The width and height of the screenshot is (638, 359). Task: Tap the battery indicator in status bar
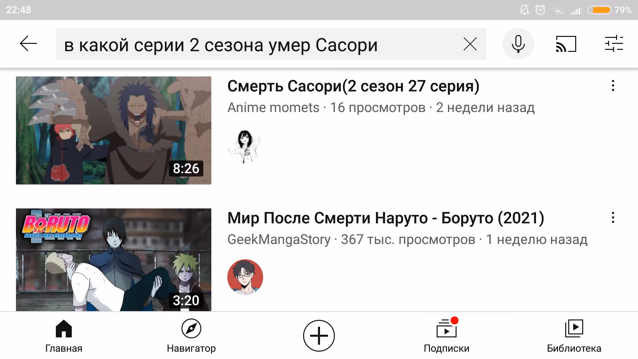point(599,10)
